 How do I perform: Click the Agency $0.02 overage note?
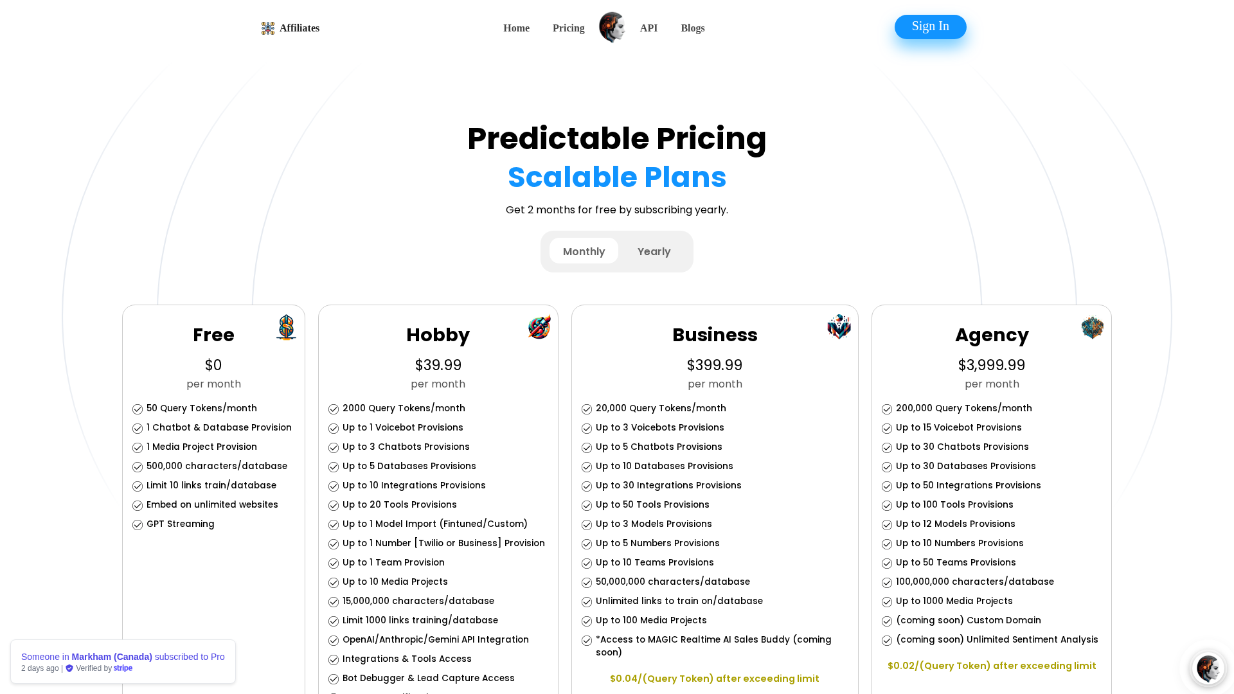(991, 666)
